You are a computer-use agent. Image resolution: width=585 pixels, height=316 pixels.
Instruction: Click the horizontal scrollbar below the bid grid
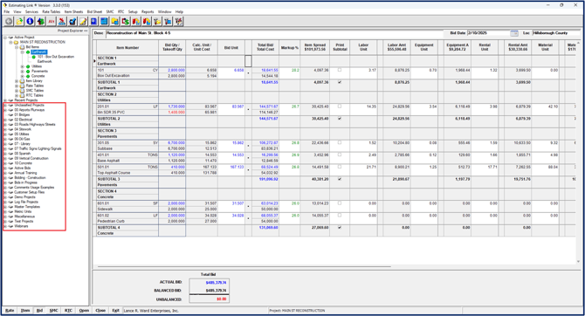click(244, 267)
